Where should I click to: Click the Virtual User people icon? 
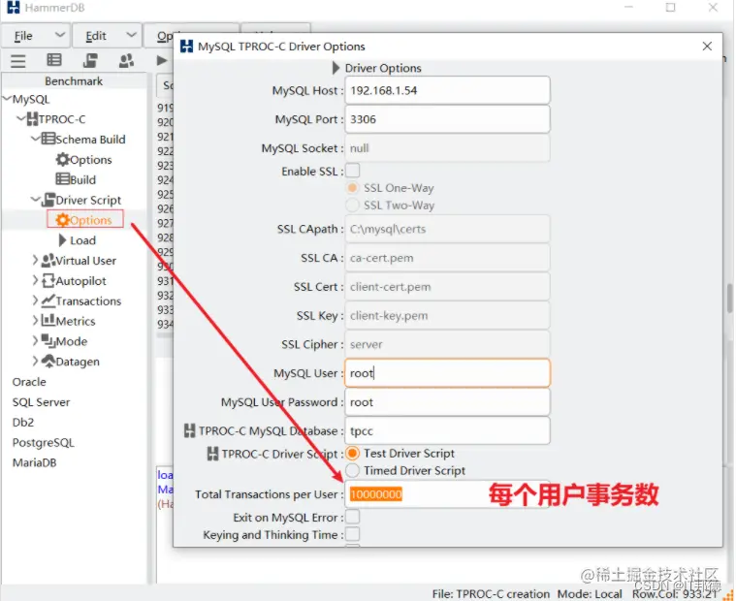tap(48, 261)
